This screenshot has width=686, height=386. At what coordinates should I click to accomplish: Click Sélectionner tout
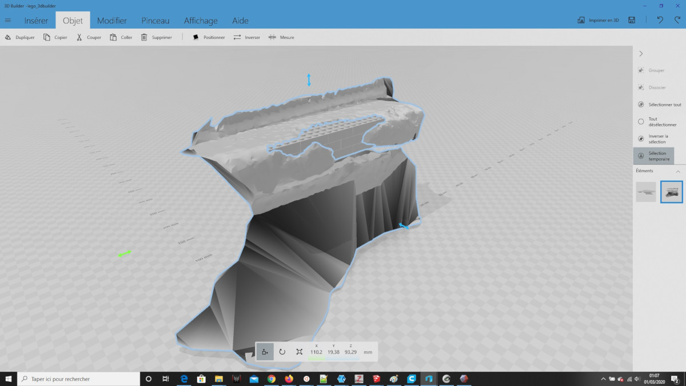point(659,105)
